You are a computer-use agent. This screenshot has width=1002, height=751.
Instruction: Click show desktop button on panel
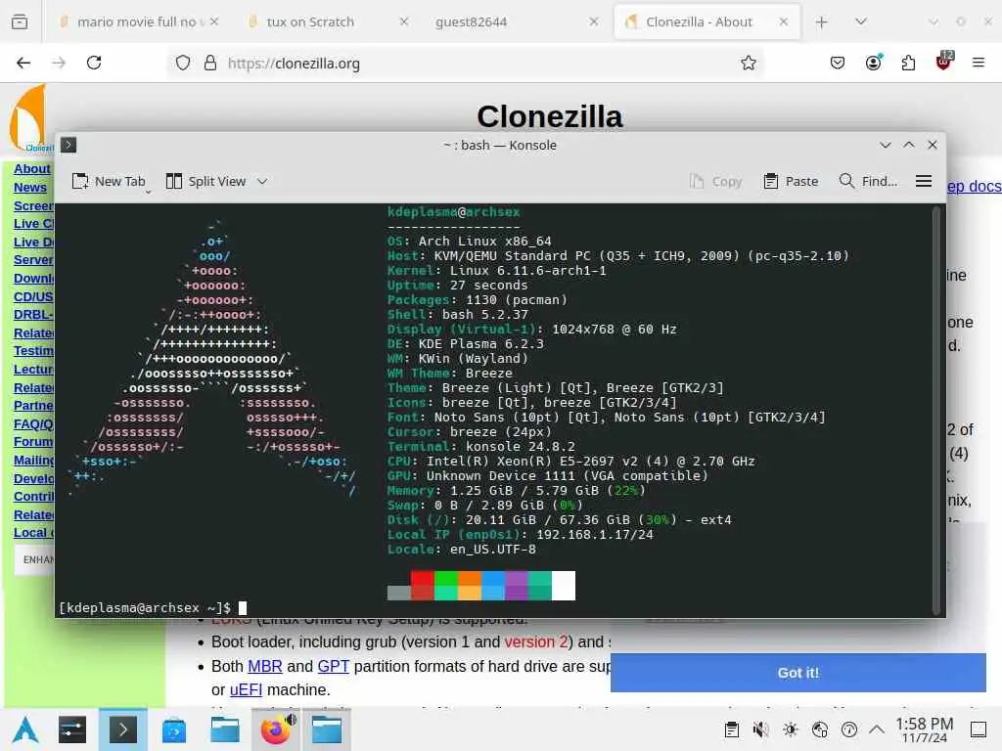[x=979, y=729]
